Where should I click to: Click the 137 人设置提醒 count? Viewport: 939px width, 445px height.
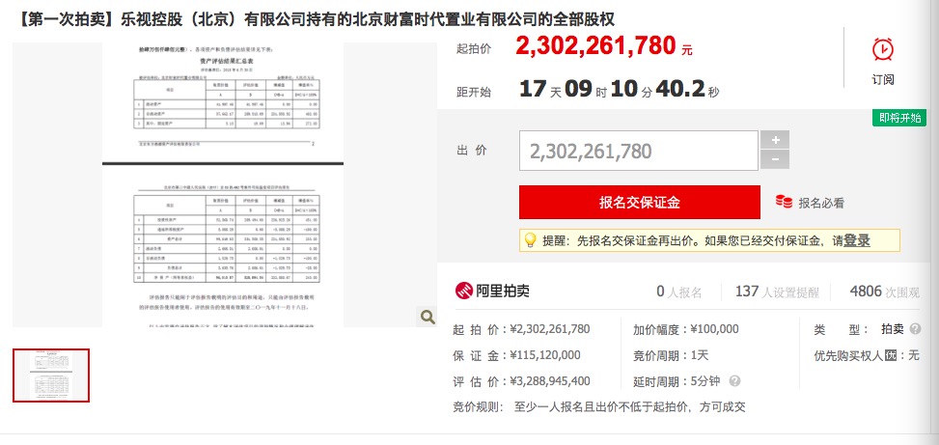[777, 292]
